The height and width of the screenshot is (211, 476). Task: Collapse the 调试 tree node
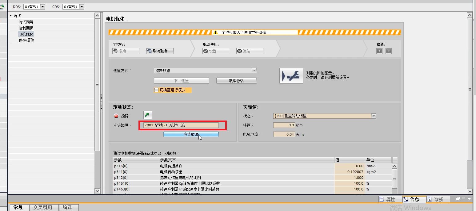(x=11, y=16)
